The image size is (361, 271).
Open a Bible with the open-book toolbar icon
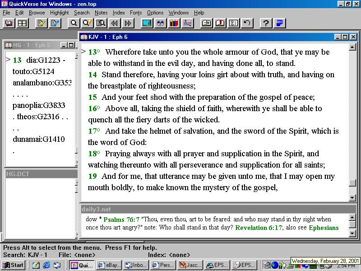point(9,23)
